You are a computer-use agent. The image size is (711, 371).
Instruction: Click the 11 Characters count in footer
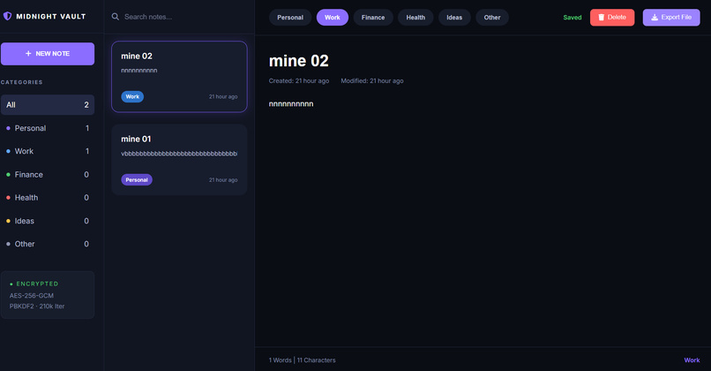[x=317, y=360]
